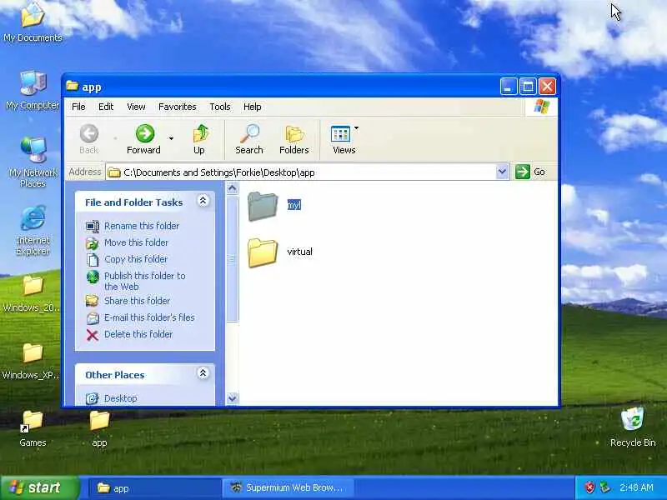Click the task pane scrollbar up arrow
Viewport: 667px width, 500px height.
233,188
